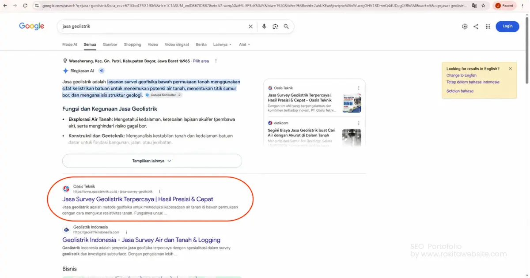530x278 pixels.
Task: Click the browser address bar URL
Action: 254,6
